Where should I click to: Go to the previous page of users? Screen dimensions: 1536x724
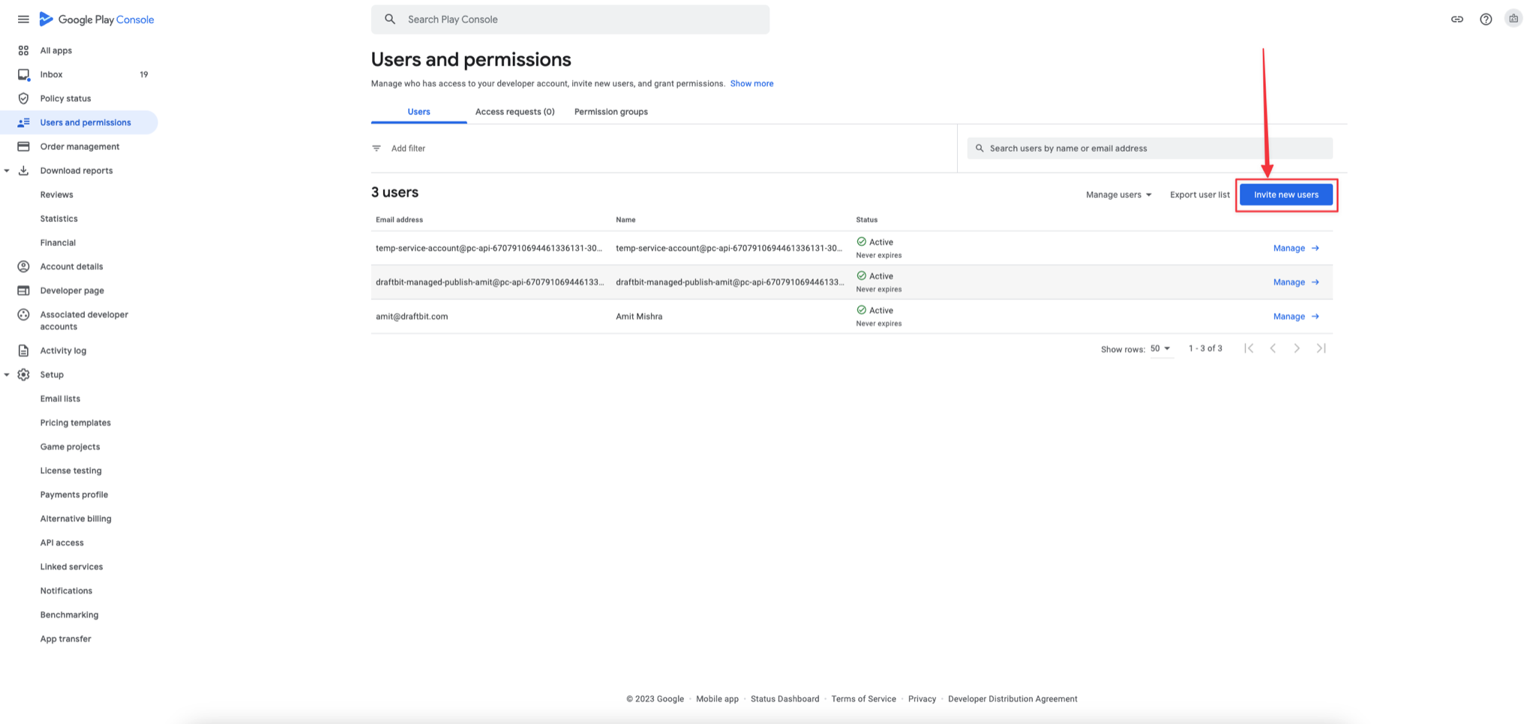[1273, 348]
